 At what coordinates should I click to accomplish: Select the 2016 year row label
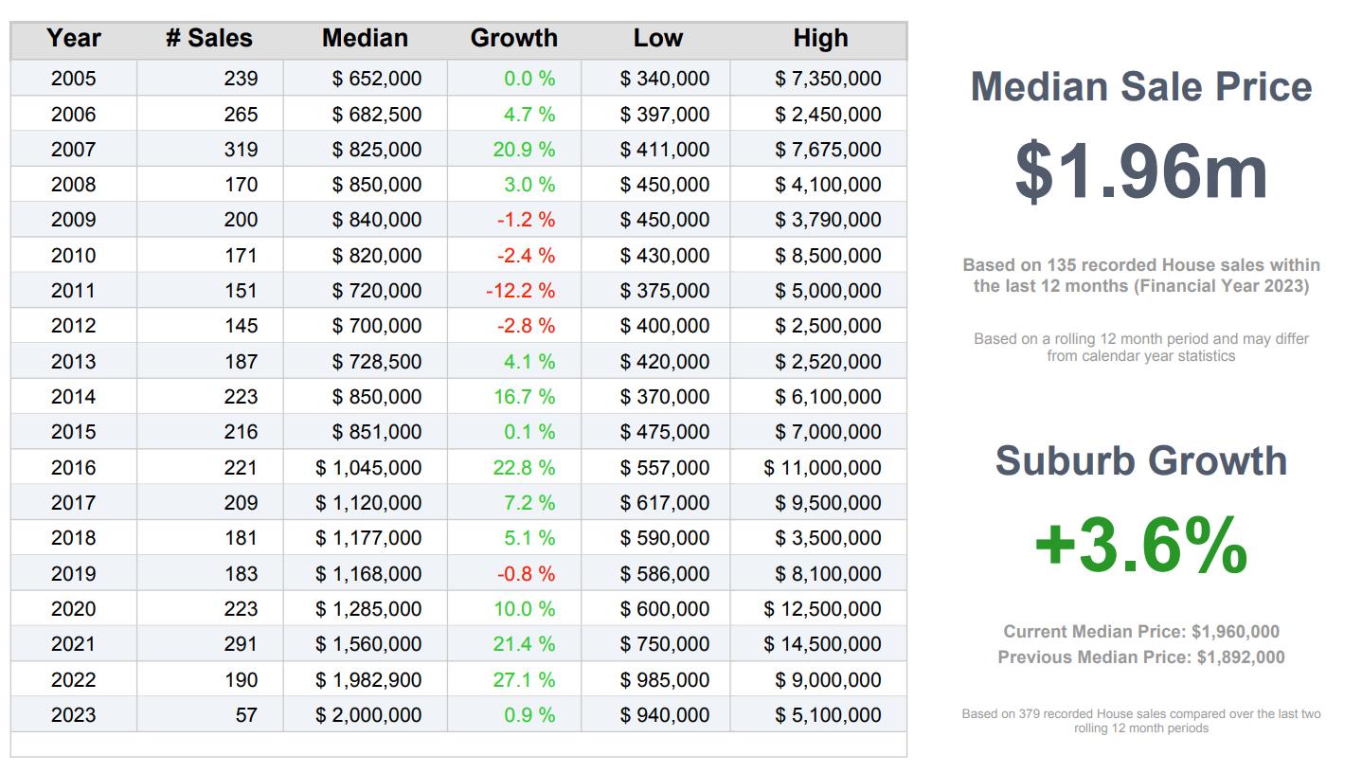(74, 468)
